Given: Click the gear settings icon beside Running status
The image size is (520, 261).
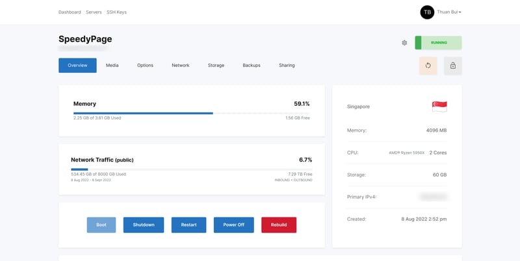Looking at the screenshot, I should click(x=404, y=43).
